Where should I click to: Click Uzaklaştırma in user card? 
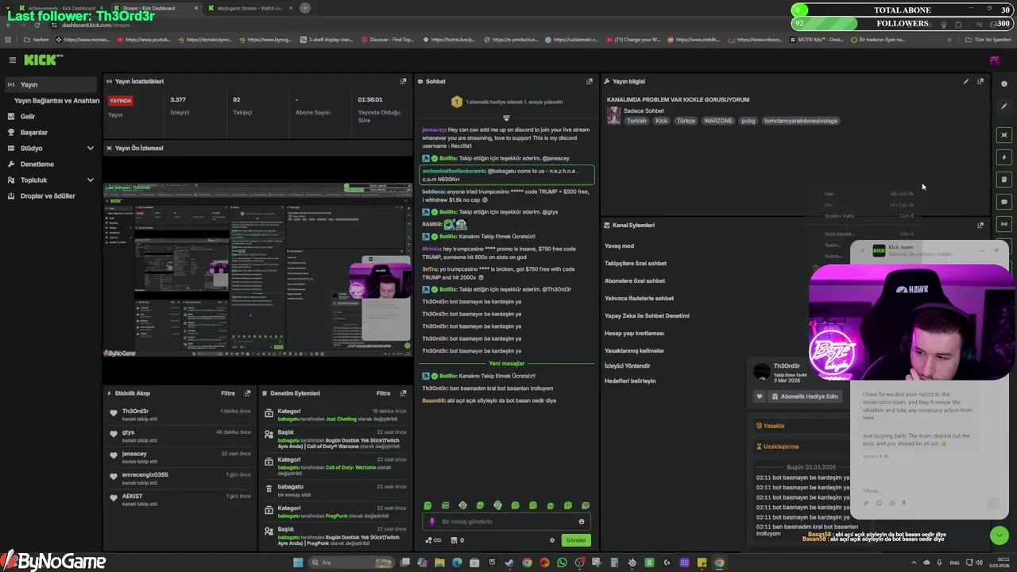pos(777,446)
